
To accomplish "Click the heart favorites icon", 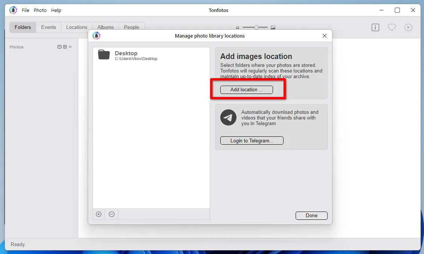I will [392, 27].
